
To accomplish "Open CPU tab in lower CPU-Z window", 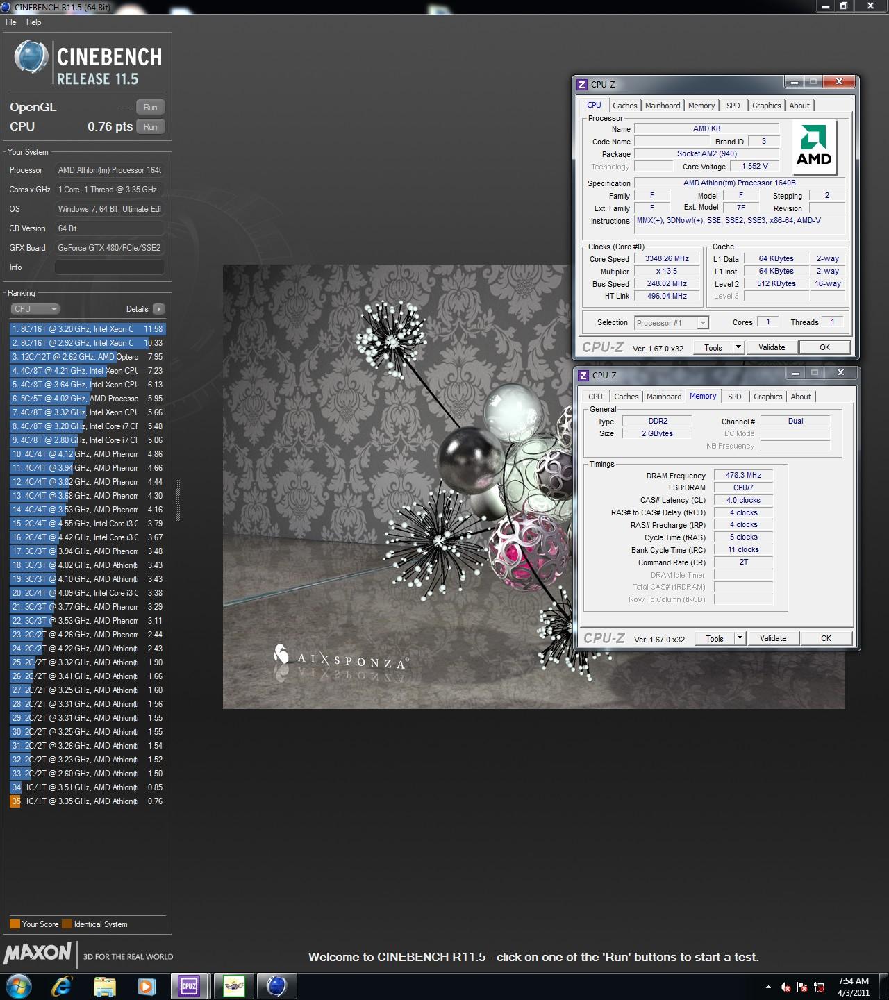I will pyautogui.click(x=596, y=397).
